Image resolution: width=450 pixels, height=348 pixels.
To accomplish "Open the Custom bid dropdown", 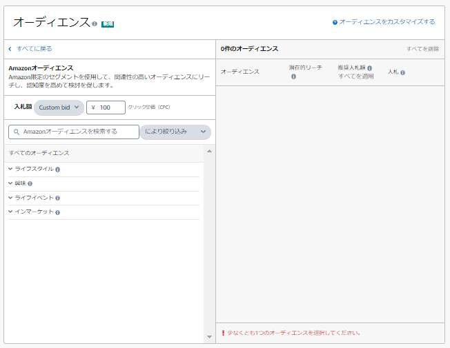I will 59,108.
